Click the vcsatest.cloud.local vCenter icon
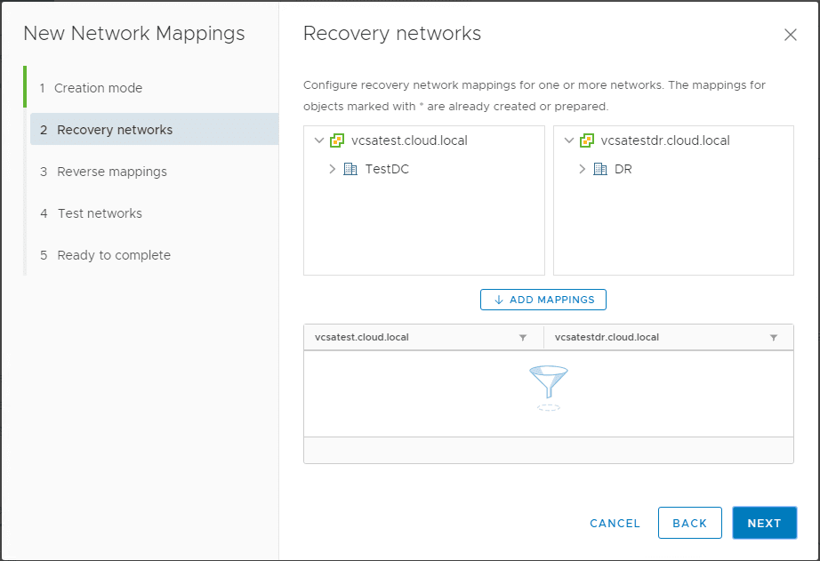The height and width of the screenshot is (561, 820). (337, 140)
